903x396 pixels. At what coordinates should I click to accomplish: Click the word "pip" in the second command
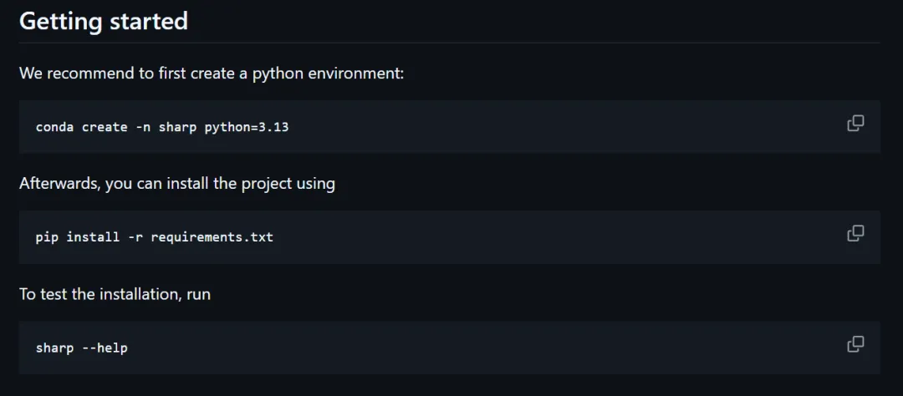click(x=47, y=237)
